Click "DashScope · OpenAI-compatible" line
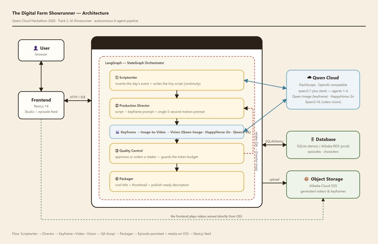This screenshot has width=378, height=244. click(323, 85)
